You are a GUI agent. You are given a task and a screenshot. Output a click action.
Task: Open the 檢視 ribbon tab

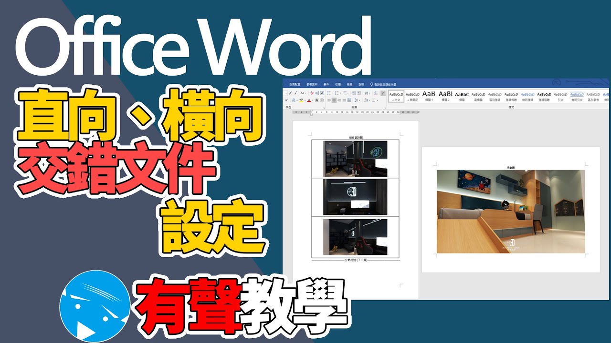coord(350,84)
